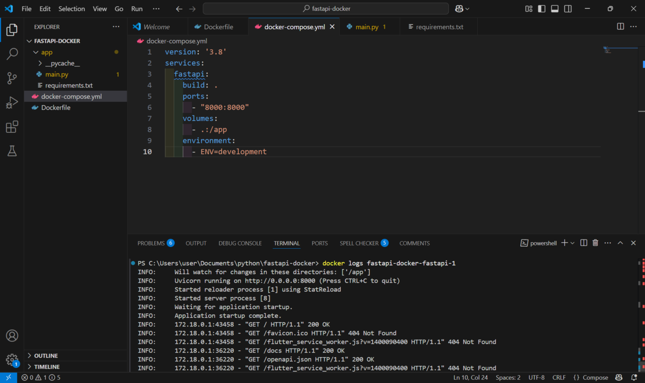Open the OUTPUT panel tab
Viewport: 645px width, 383px height.
196,243
